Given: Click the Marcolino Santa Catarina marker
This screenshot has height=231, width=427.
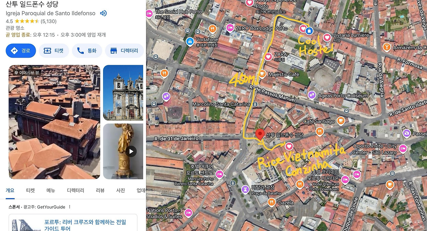Looking at the screenshot, I should click(x=255, y=104).
